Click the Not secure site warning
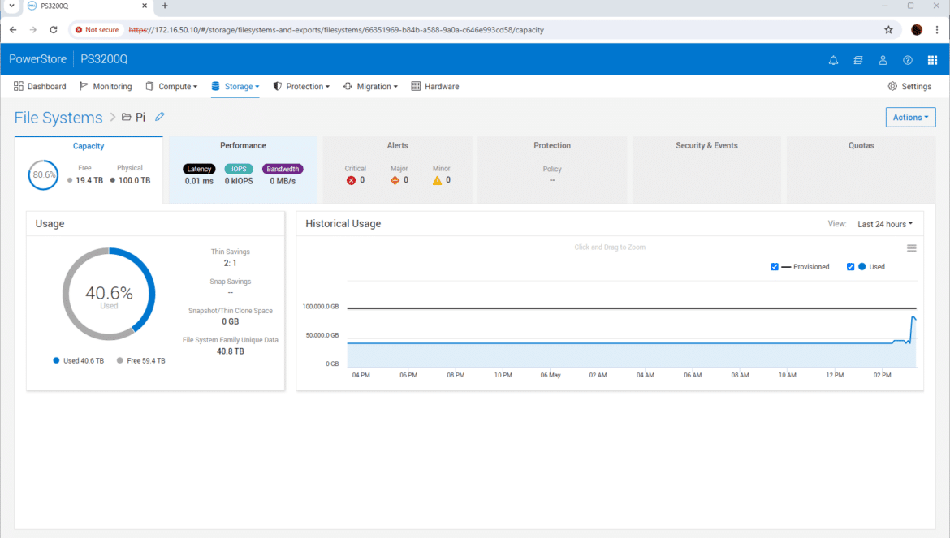The width and height of the screenshot is (950, 538). (x=97, y=30)
